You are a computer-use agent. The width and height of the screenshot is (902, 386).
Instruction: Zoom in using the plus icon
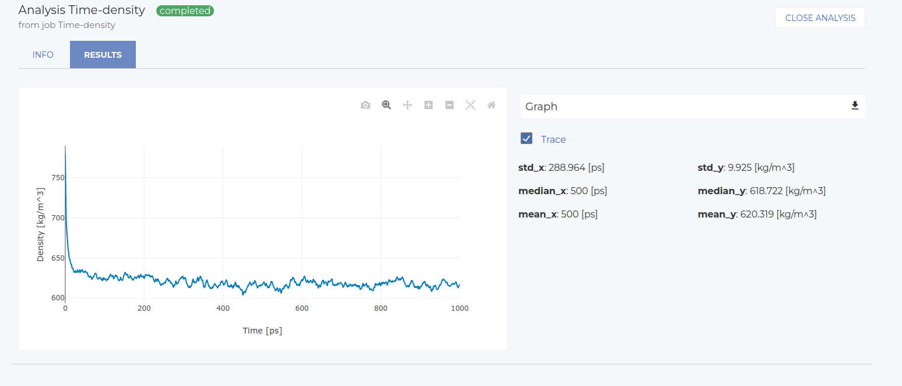[x=429, y=105]
